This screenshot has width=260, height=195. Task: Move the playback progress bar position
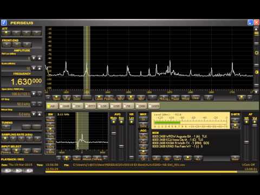tap(152, 172)
